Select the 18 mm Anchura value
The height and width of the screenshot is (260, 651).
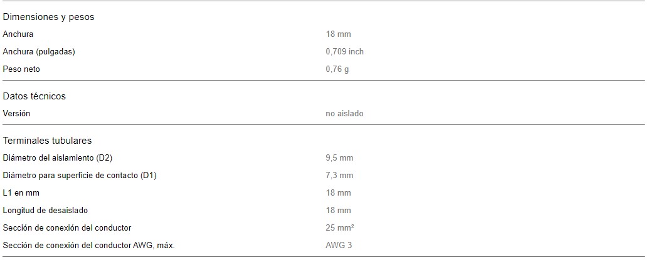pyautogui.click(x=339, y=34)
